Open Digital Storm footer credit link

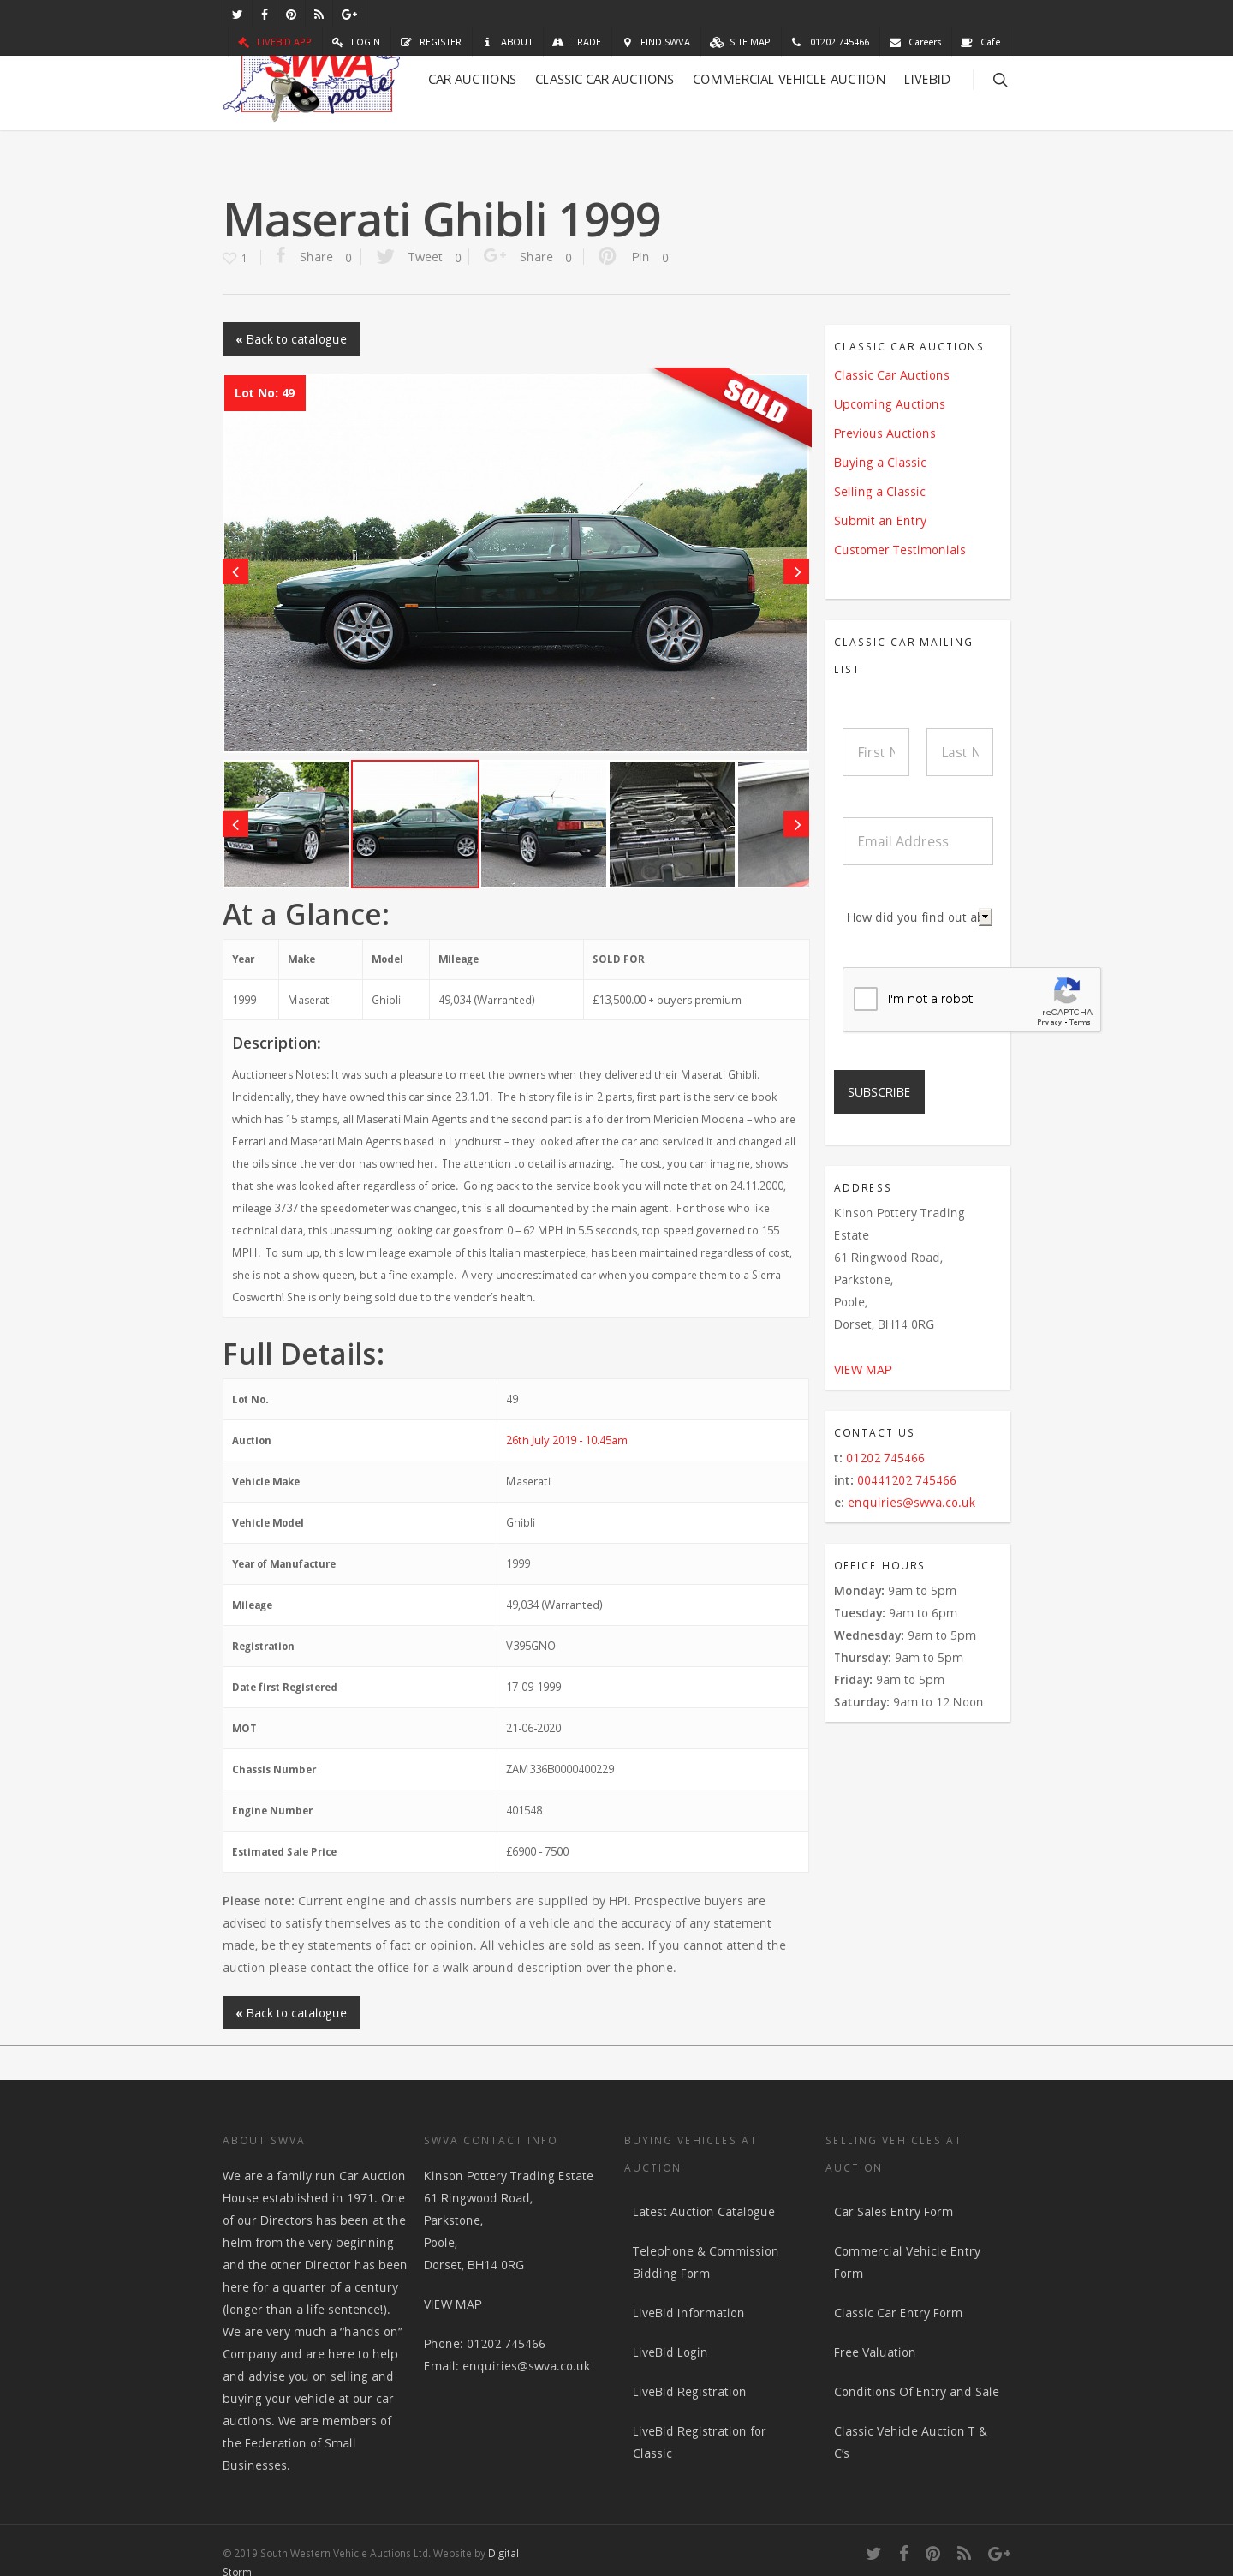(x=503, y=2553)
